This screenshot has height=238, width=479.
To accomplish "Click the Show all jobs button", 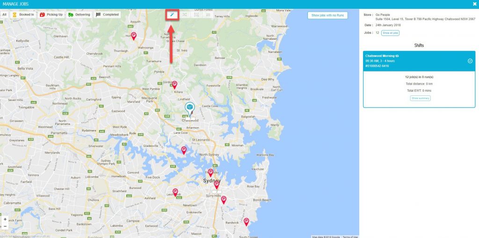I will pyautogui.click(x=390, y=33).
